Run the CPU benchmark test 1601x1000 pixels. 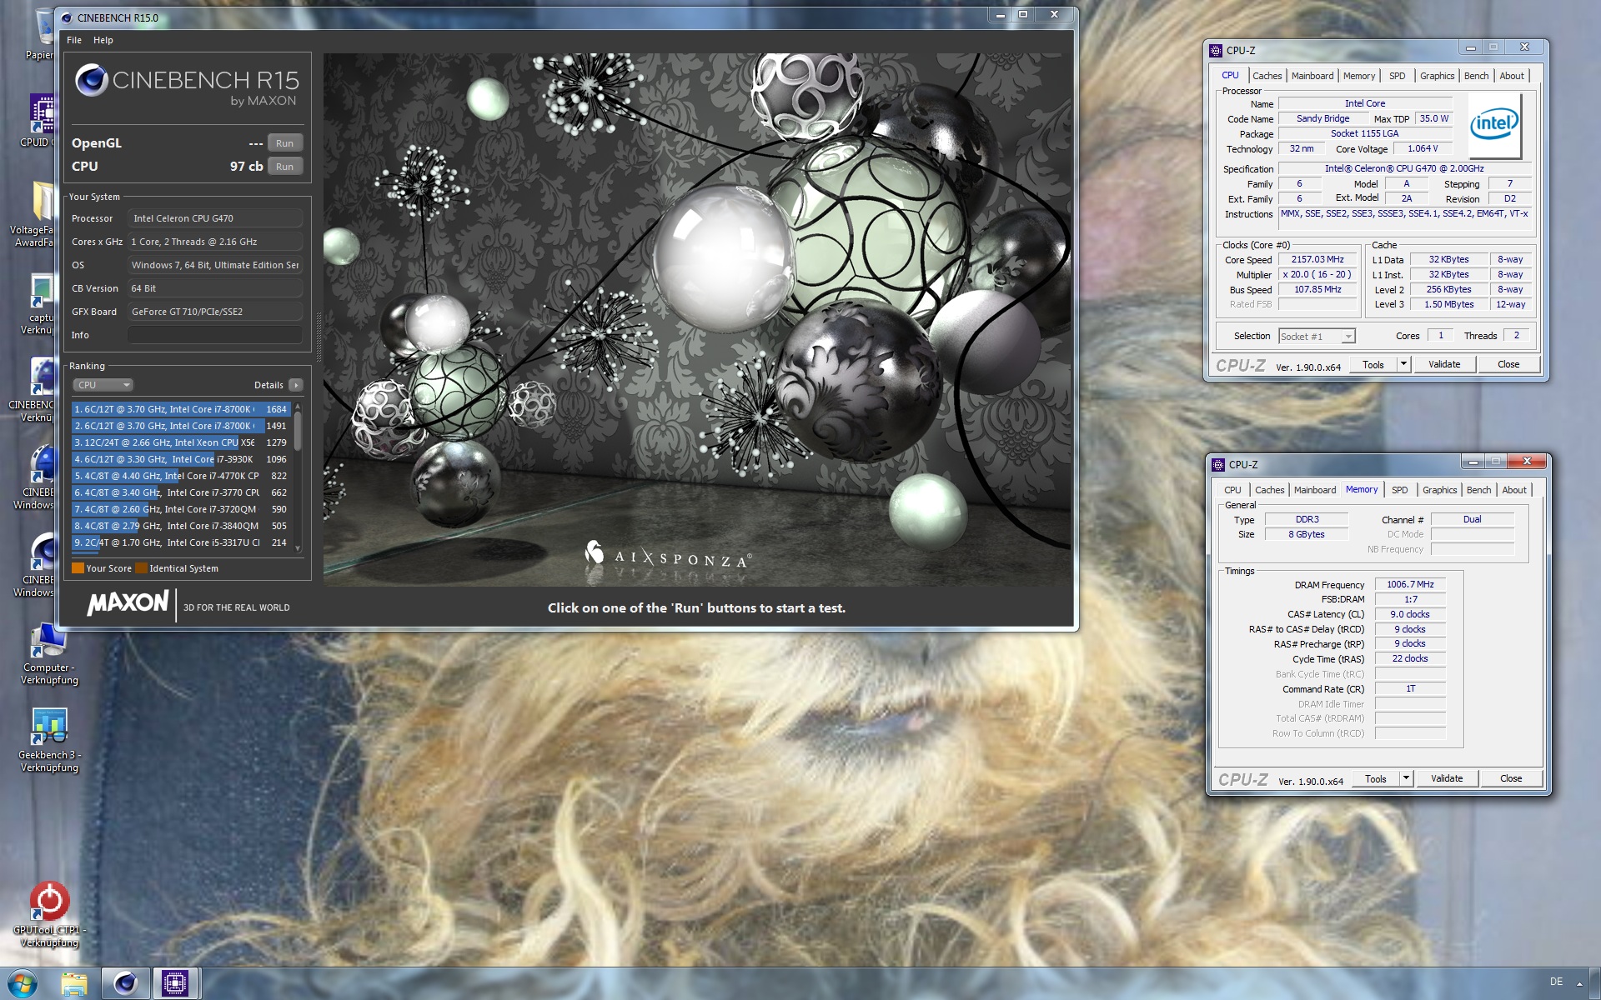point(285,167)
